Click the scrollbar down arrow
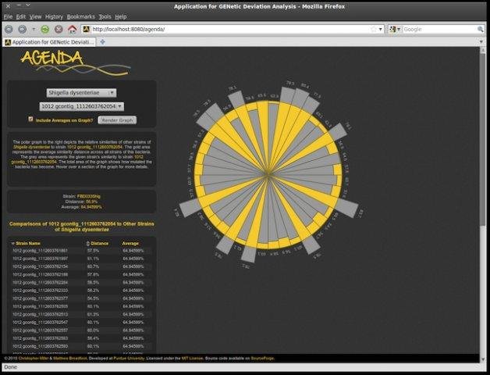The height and width of the screenshot is (375, 490). click(x=483, y=359)
